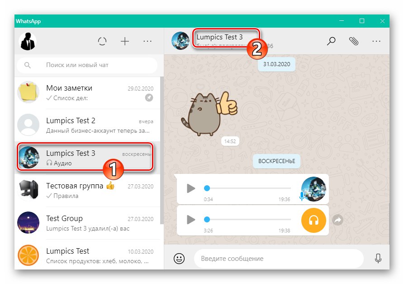
Task: Click the cat thumbs-up sticker
Action: point(209,114)
